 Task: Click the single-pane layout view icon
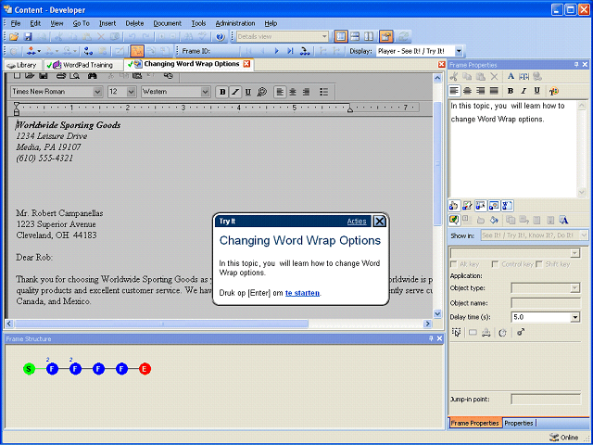341,37
